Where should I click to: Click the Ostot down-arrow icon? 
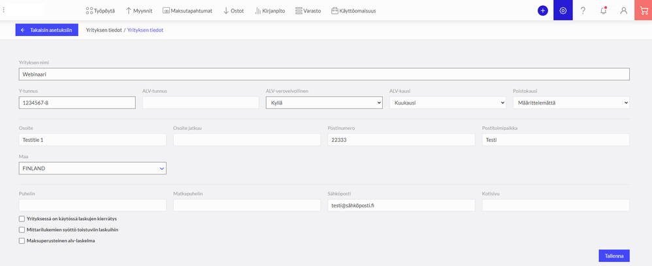coord(226,11)
